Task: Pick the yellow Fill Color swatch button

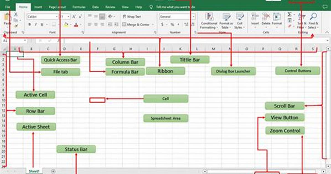Action: 66,25
